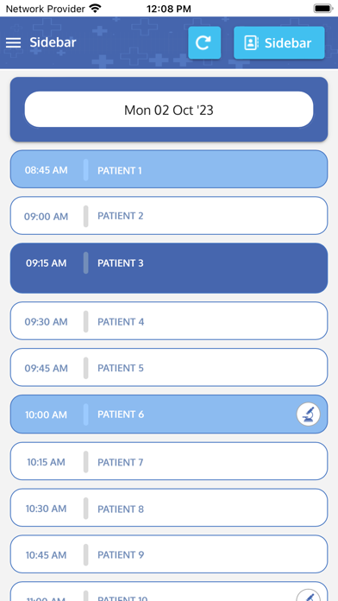Tap the battery indicator in status bar

click(x=322, y=9)
